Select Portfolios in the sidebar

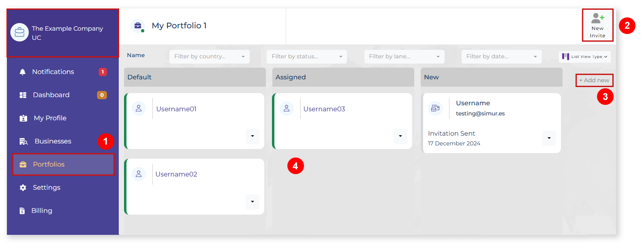[x=63, y=164]
